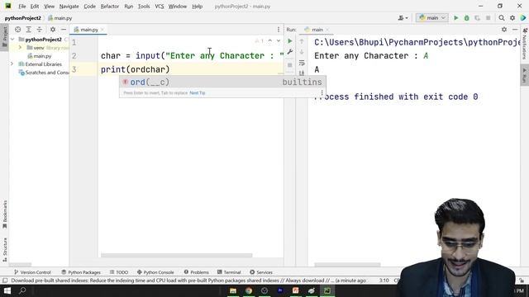Hide the Run tool window

point(515,30)
